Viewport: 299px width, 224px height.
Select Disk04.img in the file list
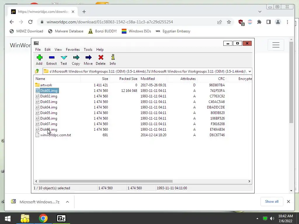49,107
